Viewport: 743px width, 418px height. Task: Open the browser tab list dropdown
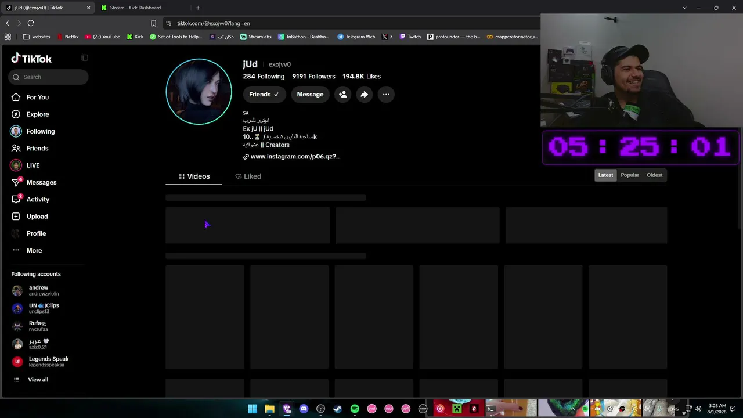tap(684, 8)
